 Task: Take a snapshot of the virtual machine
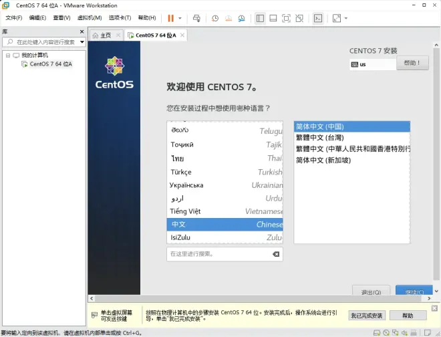[215, 19]
